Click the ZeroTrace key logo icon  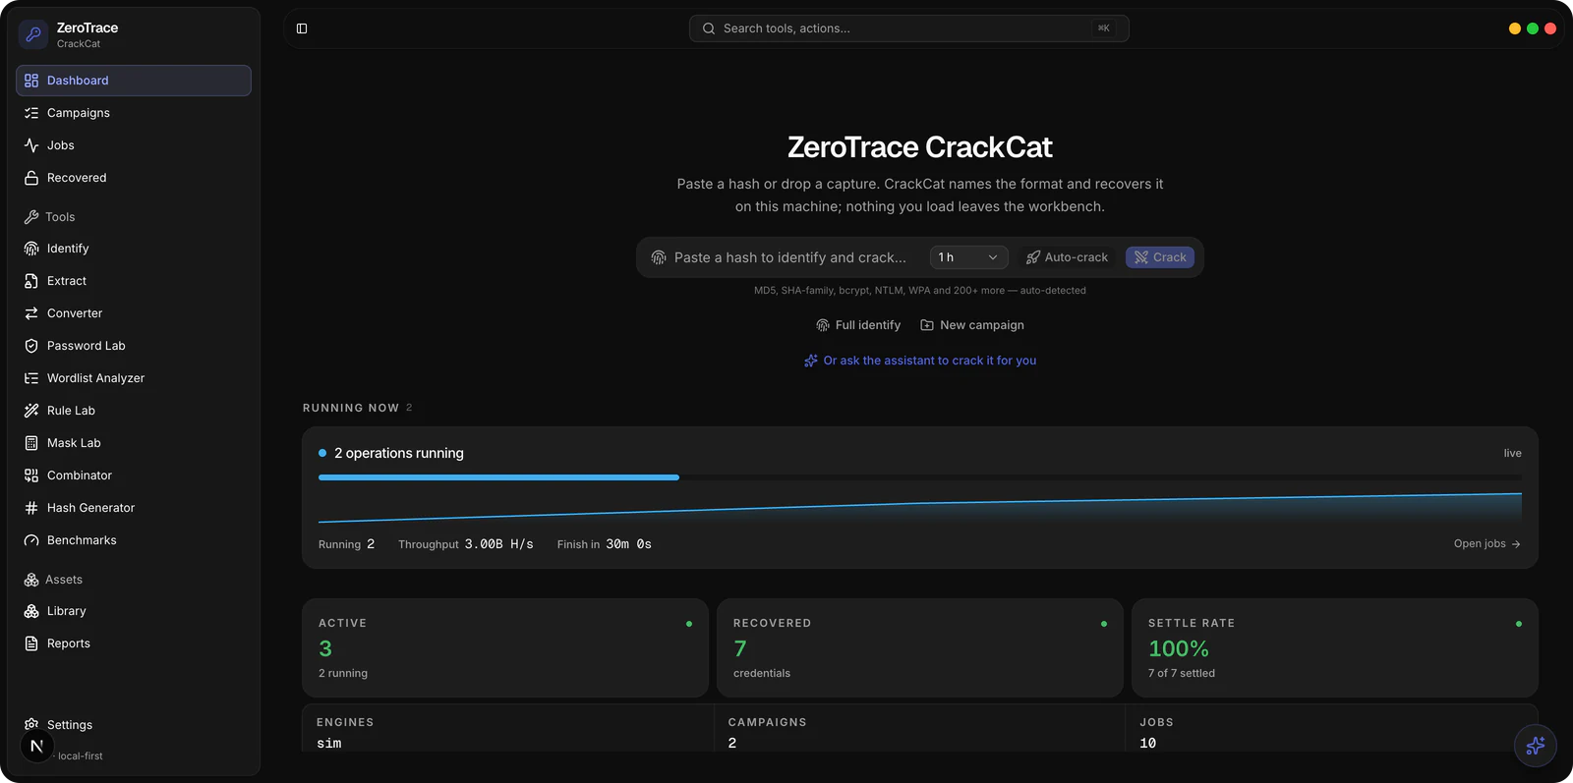pos(33,34)
